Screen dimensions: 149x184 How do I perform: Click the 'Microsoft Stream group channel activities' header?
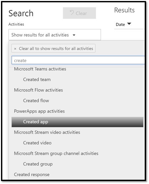point(56,154)
